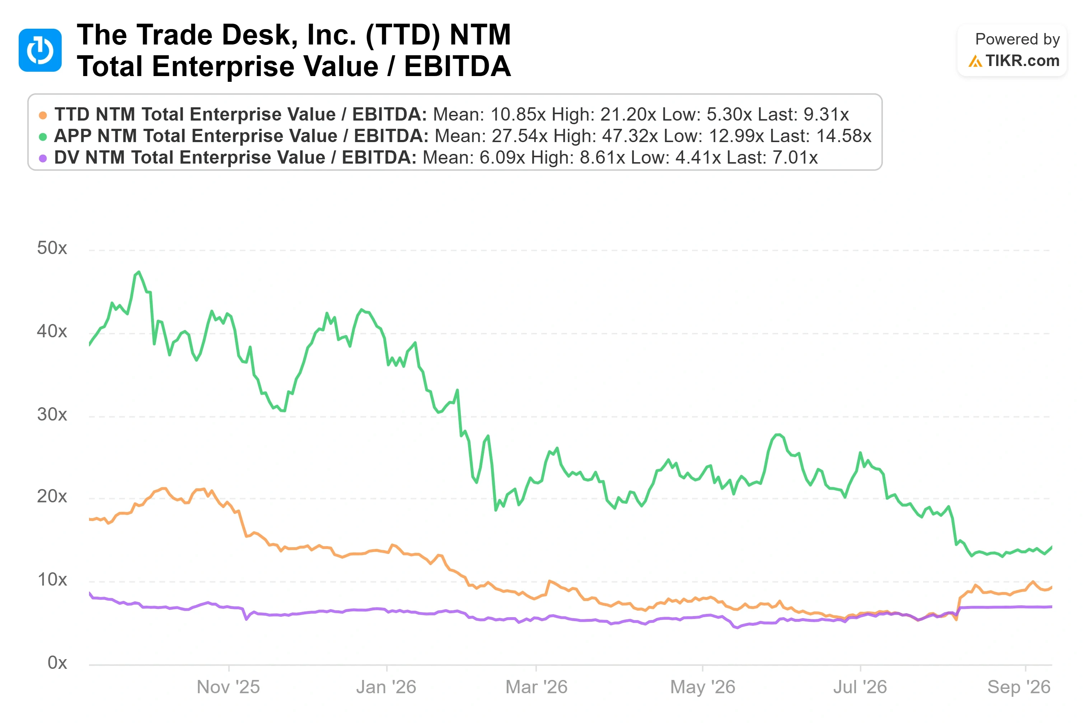Click the 20x y-axis label
Image resolution: width=1085 pixels, height=723 pixels.
tap(52, 497)
